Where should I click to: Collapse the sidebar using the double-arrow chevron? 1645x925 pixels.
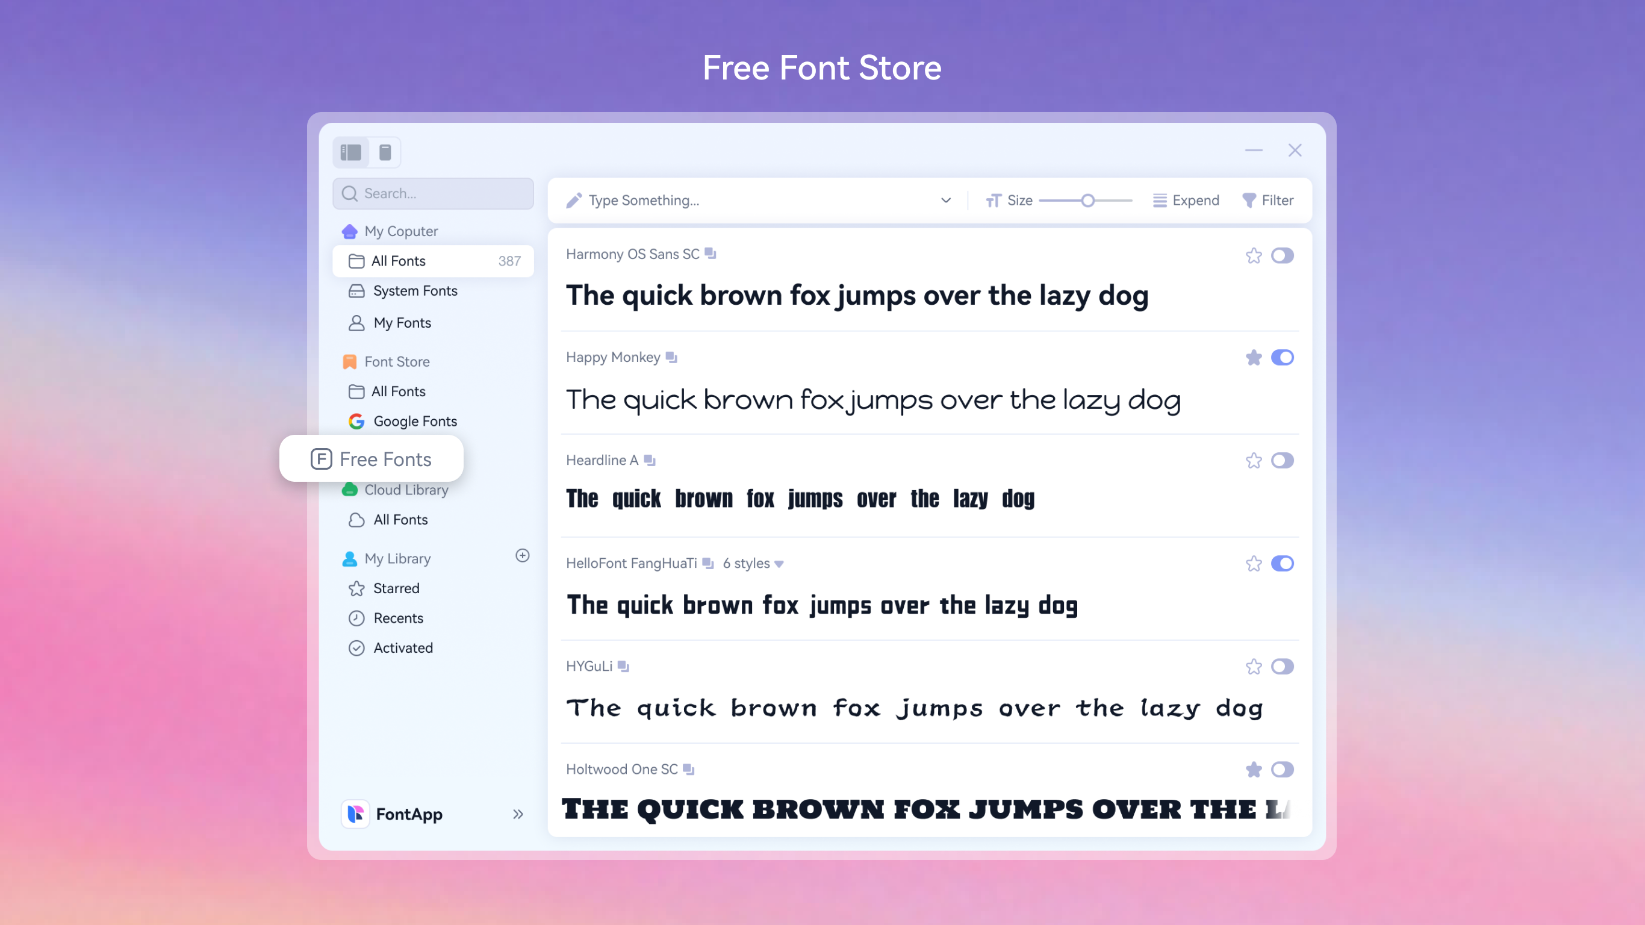pyautogui.click(x=517, y=814)
